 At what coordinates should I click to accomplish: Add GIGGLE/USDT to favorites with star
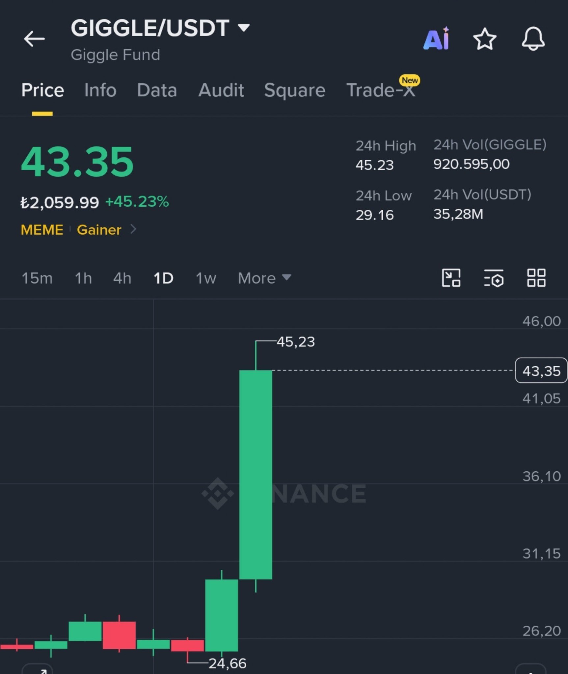coord(485,39)
